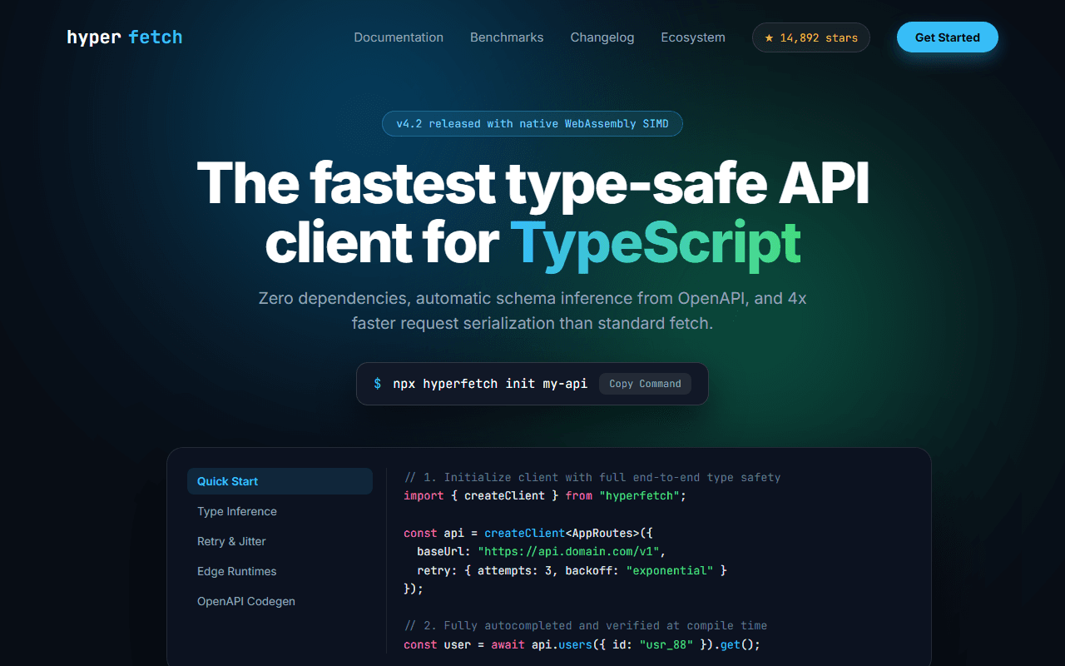The image size is (1065, 666).
Task: Click the "const api = createClient" code line
Action: coord(529,533)
